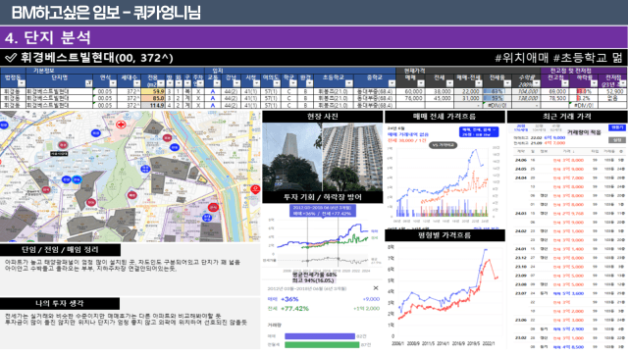Image resolution: width=628 pixels, height=353 pixels.
Task: Click the +77.42% 전세 change value
Action: click(x=294, y=309)
